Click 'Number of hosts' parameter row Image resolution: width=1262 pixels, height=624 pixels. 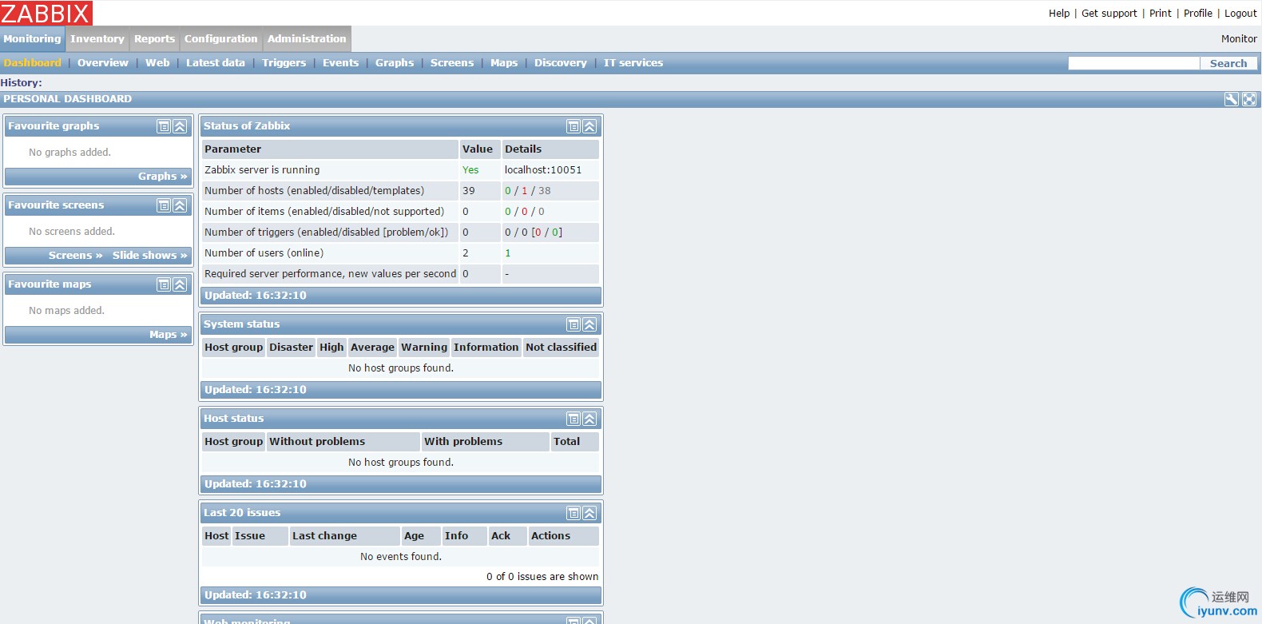click(x=400, y=191)
